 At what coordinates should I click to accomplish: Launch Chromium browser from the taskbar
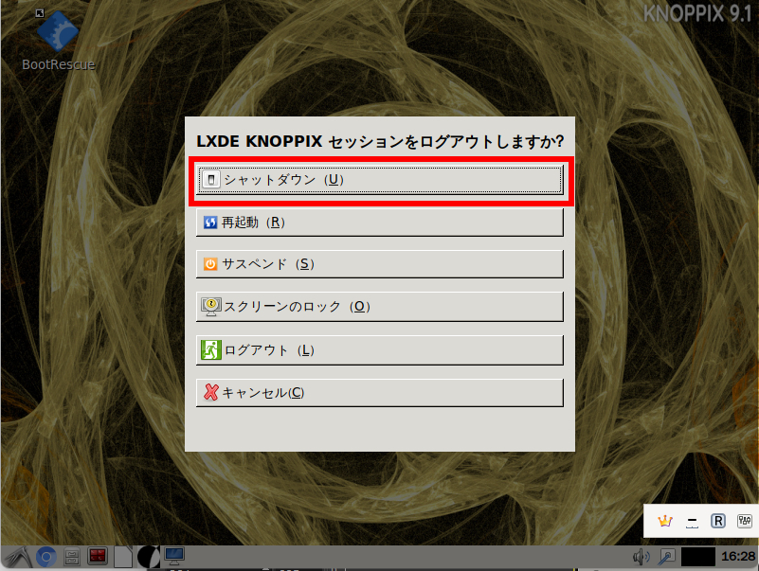tap(46, 557)
